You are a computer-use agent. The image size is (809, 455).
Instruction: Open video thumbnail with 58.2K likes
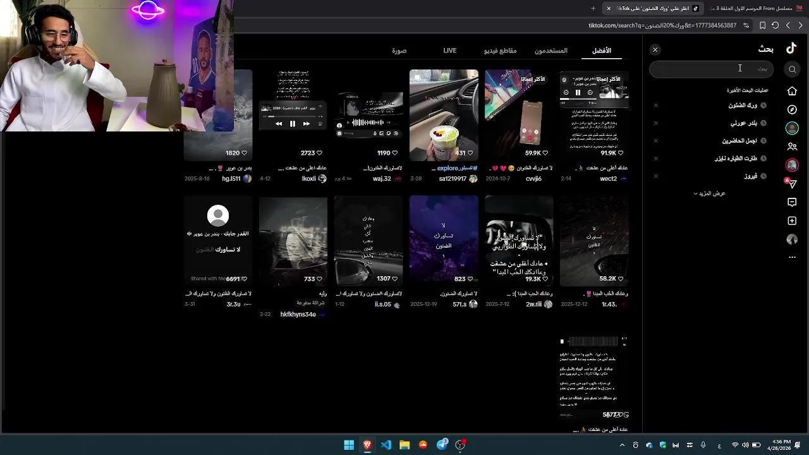[x=594, y=241]
